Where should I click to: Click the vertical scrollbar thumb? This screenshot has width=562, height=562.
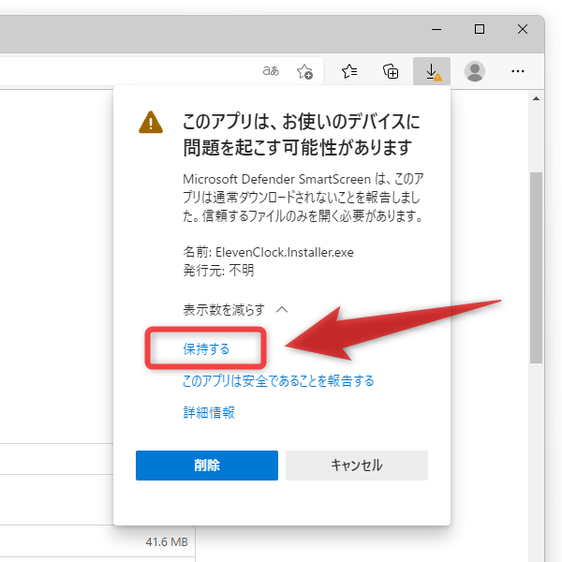[x=536, y=268]
